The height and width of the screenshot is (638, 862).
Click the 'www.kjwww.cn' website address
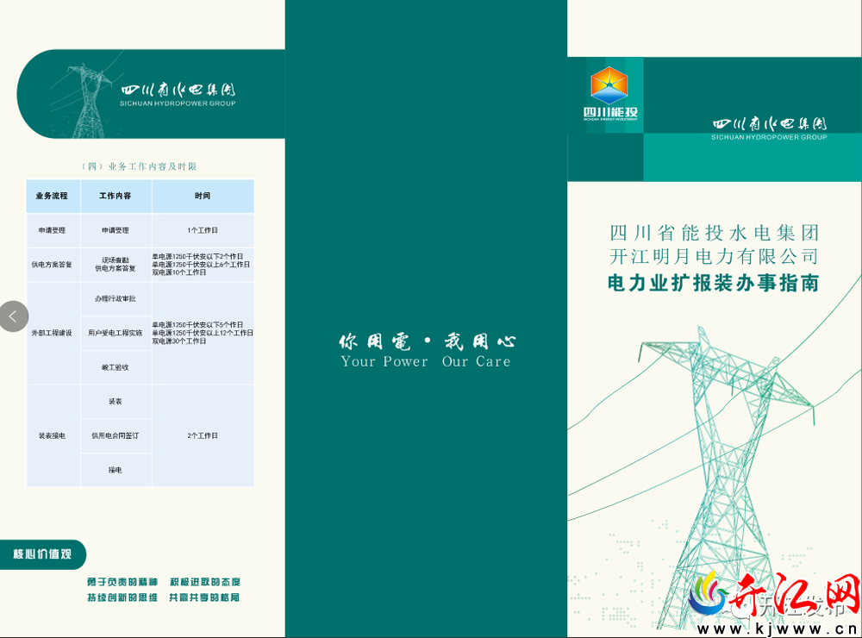[777, 629]
